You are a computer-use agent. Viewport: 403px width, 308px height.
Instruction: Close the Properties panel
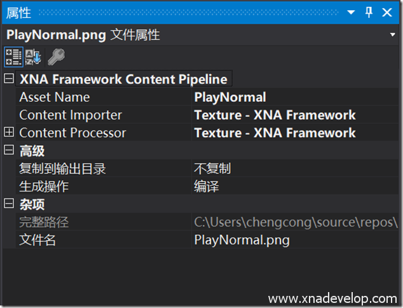pyautogui.click(x=387, y=12)
